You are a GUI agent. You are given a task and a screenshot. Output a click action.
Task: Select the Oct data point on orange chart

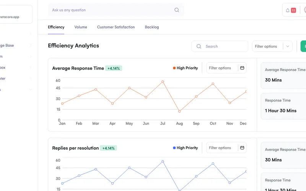coord(213,84)
